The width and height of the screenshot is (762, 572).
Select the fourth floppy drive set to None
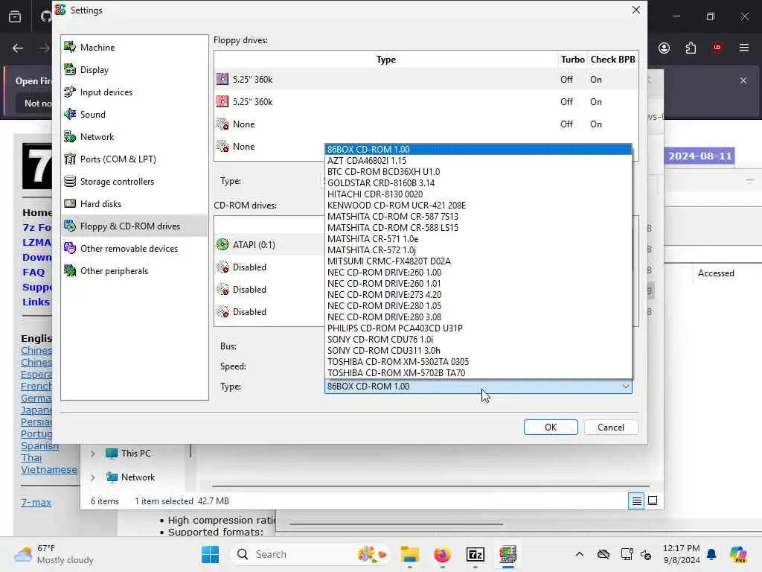click(x=269, y=147)
